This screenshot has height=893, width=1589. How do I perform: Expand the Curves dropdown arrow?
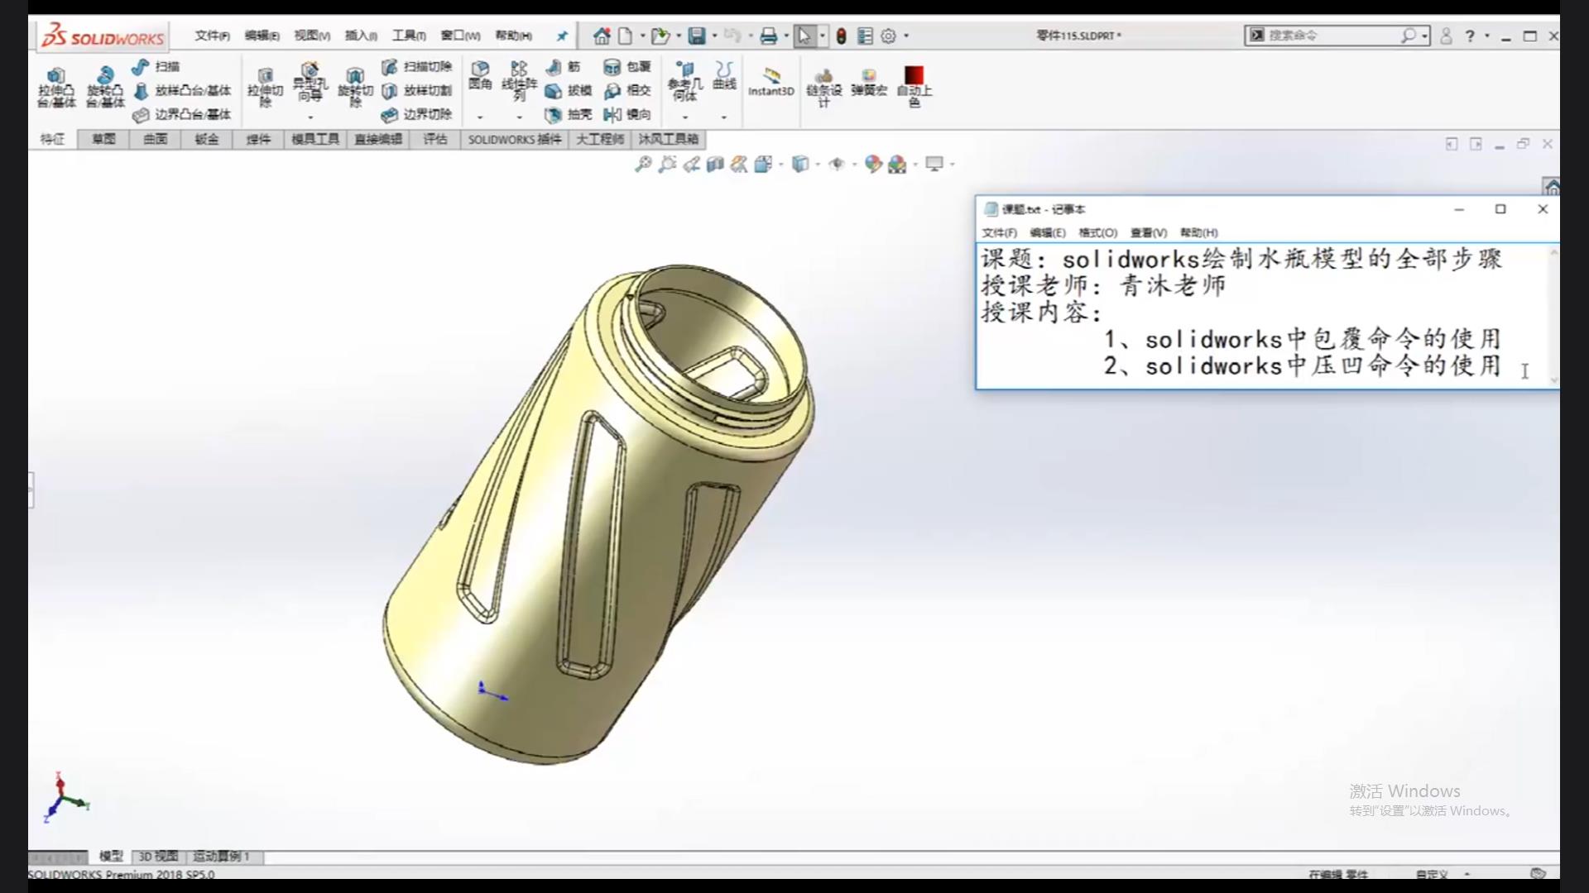[x=724, y=117]
